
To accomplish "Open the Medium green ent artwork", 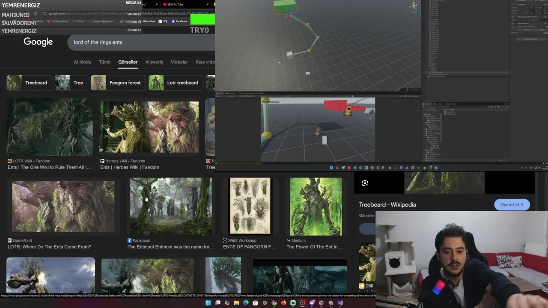I will [316, 207].
